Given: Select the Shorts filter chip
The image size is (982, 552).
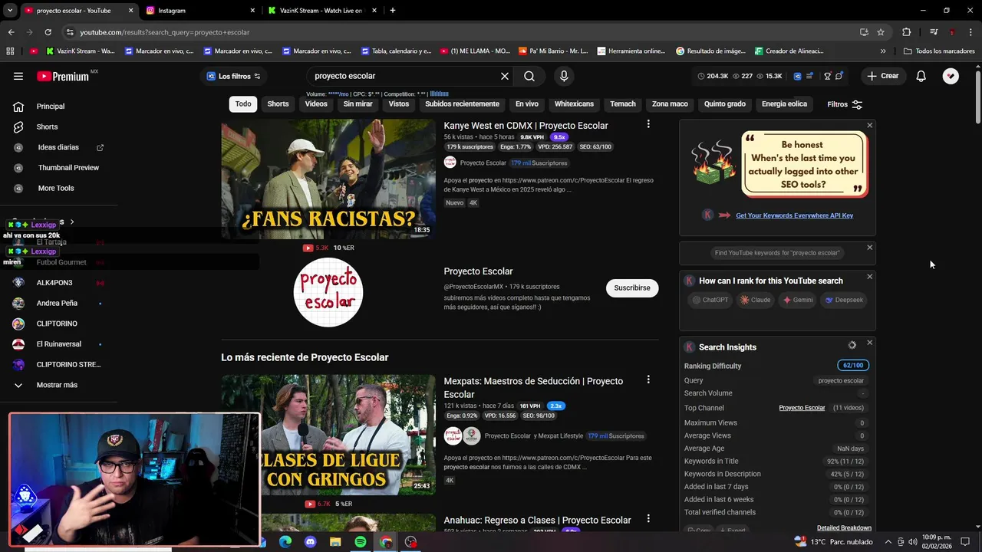Looking at the screenshot, I should click(278, 104).
